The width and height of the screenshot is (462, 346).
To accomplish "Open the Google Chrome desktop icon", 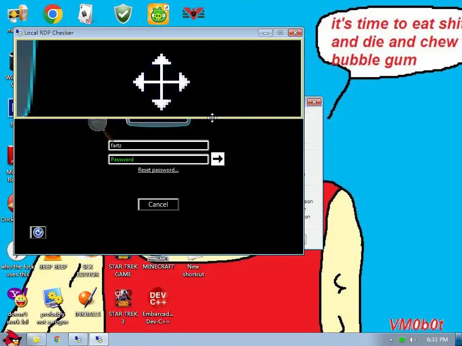I will 52,14.
